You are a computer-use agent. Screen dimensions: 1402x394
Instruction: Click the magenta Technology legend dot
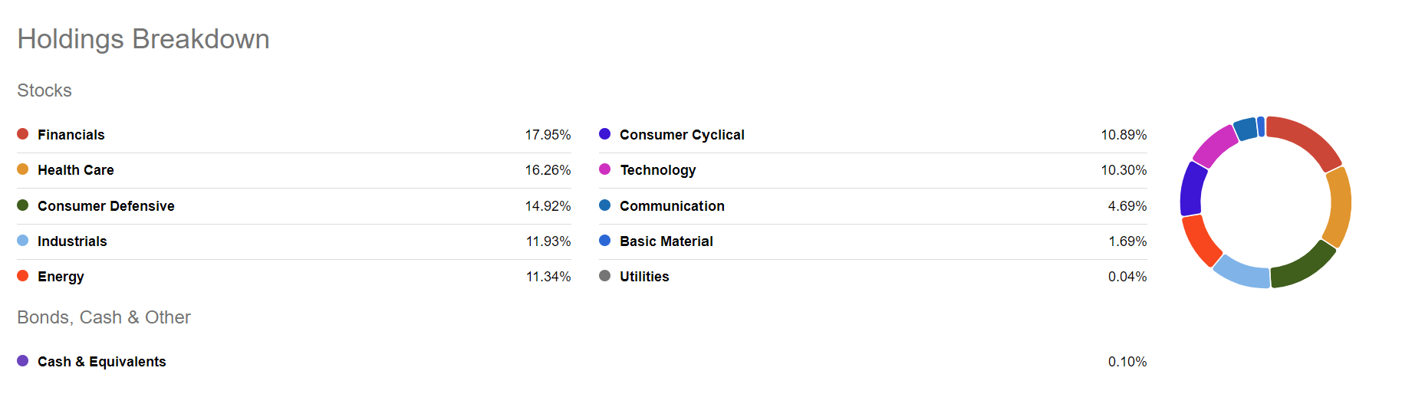605,169
